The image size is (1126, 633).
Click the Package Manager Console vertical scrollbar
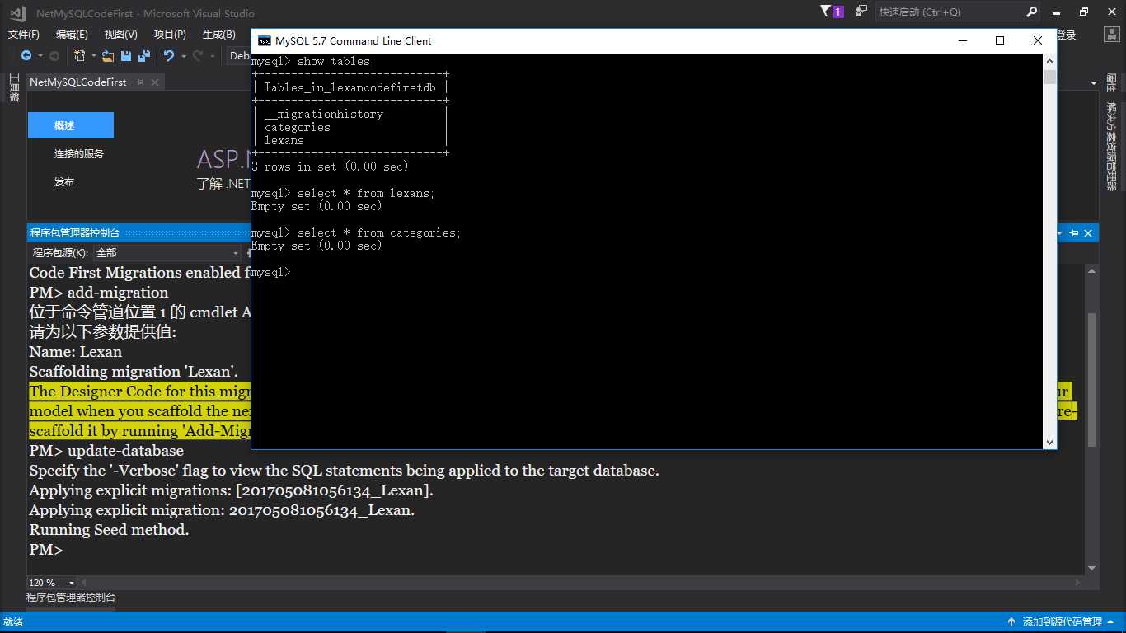[x=1092, y=379]
